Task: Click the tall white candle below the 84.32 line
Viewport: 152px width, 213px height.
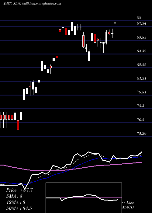Action: pos(89,56)
